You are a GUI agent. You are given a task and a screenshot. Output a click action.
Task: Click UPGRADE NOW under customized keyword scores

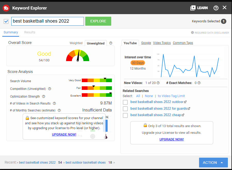click(64, 135)
